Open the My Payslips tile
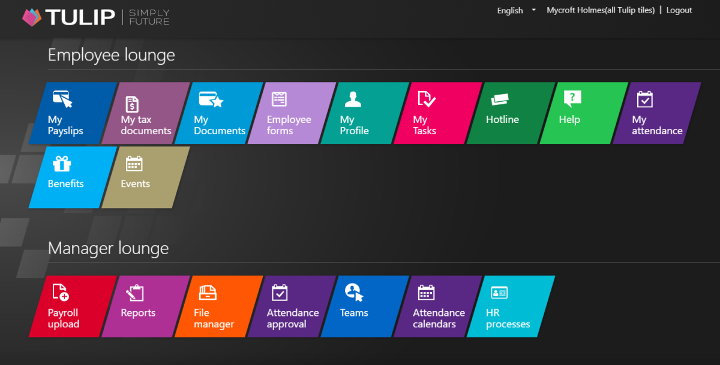 [x=72, y=113]
